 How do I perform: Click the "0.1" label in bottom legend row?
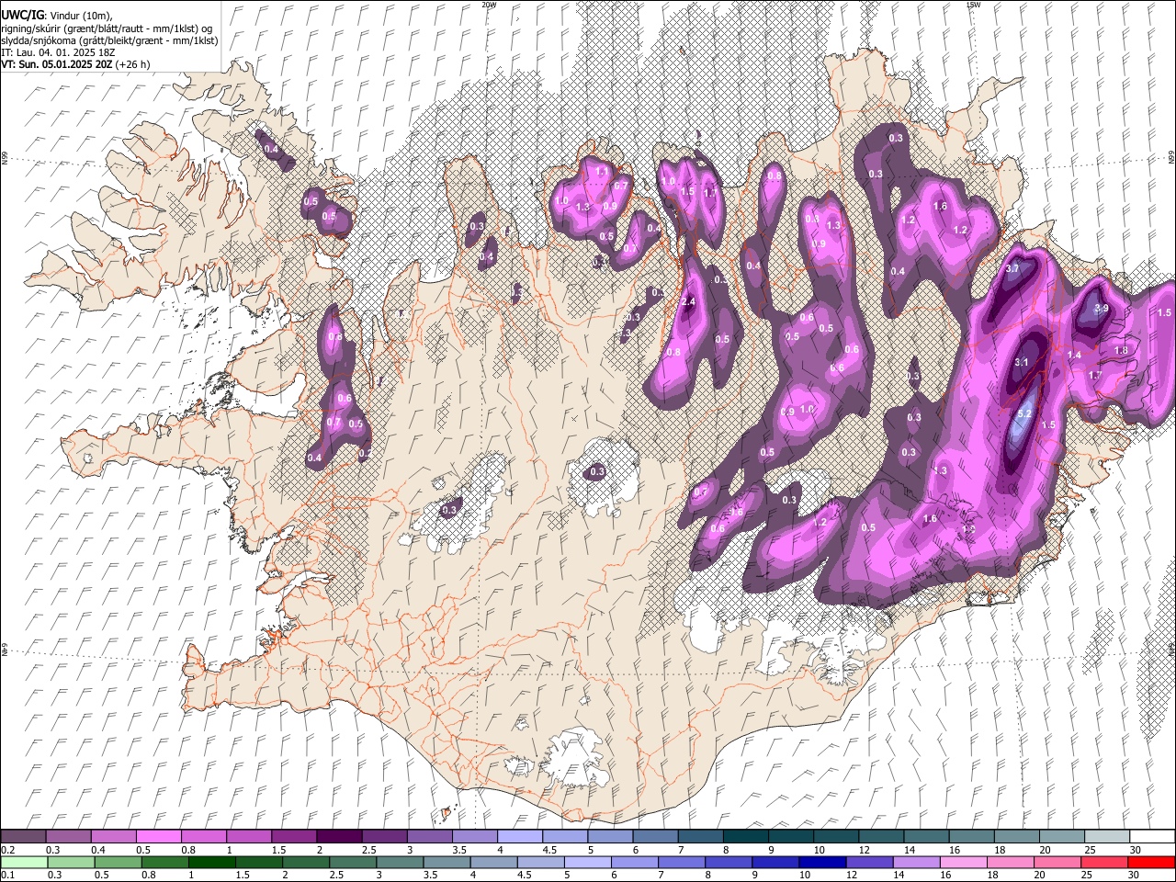pos(8,876)
